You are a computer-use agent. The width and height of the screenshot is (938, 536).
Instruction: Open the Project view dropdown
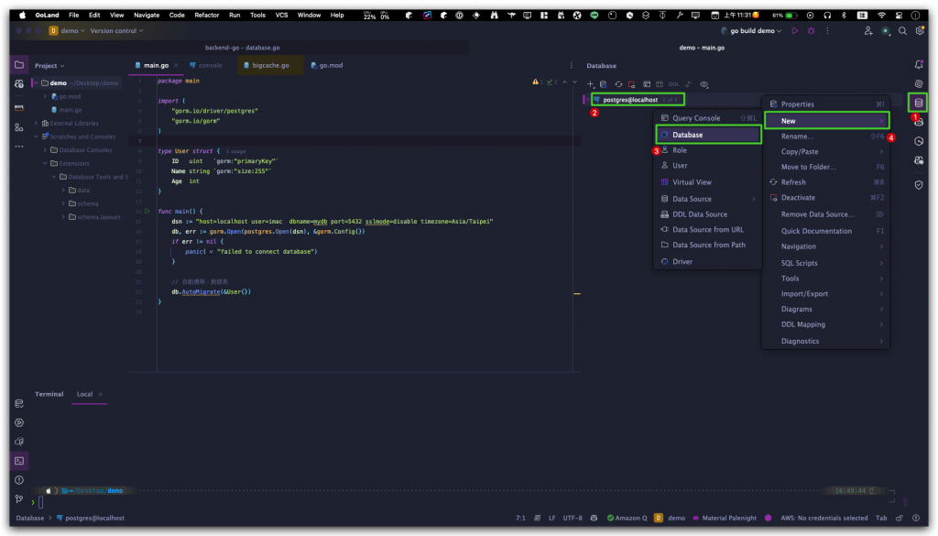pyautogui.click(x=49, y=66)
